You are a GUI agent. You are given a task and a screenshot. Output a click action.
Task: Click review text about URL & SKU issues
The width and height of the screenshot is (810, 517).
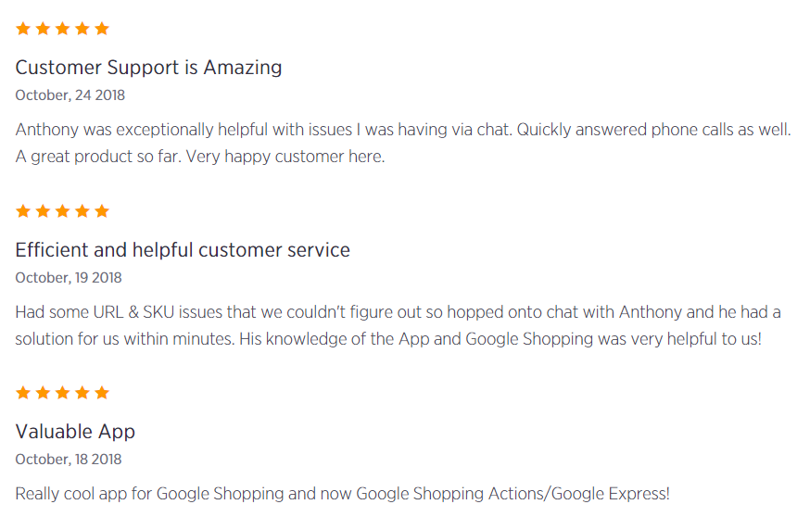point(398,325)
